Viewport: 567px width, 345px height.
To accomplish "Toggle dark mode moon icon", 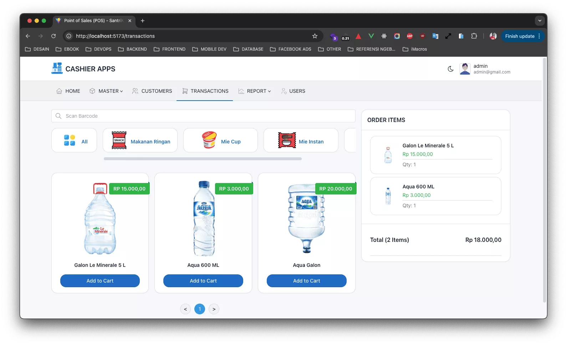I will 451,69.
